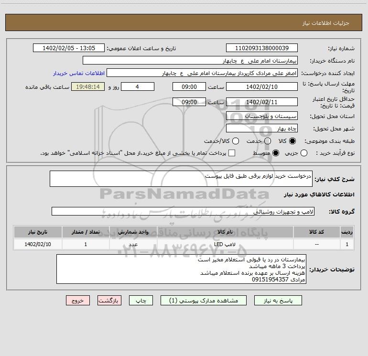
Task: Click the 1402/02/10 date cell in table
Action: (x=38, y=244)
